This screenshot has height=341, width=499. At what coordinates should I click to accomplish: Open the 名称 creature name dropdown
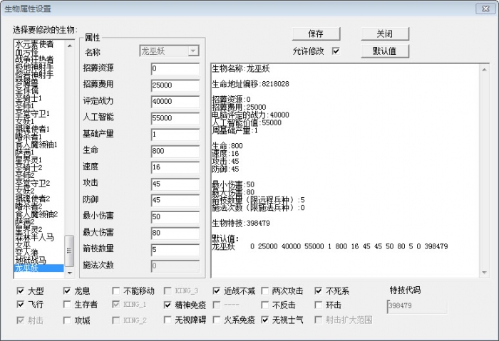[x=192, y=51]
